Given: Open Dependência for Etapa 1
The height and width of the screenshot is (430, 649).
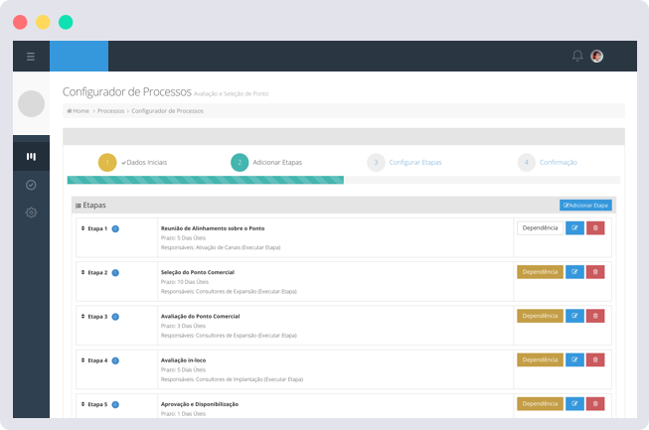Looking at the screenshot, I should click(x=539, y=228).
